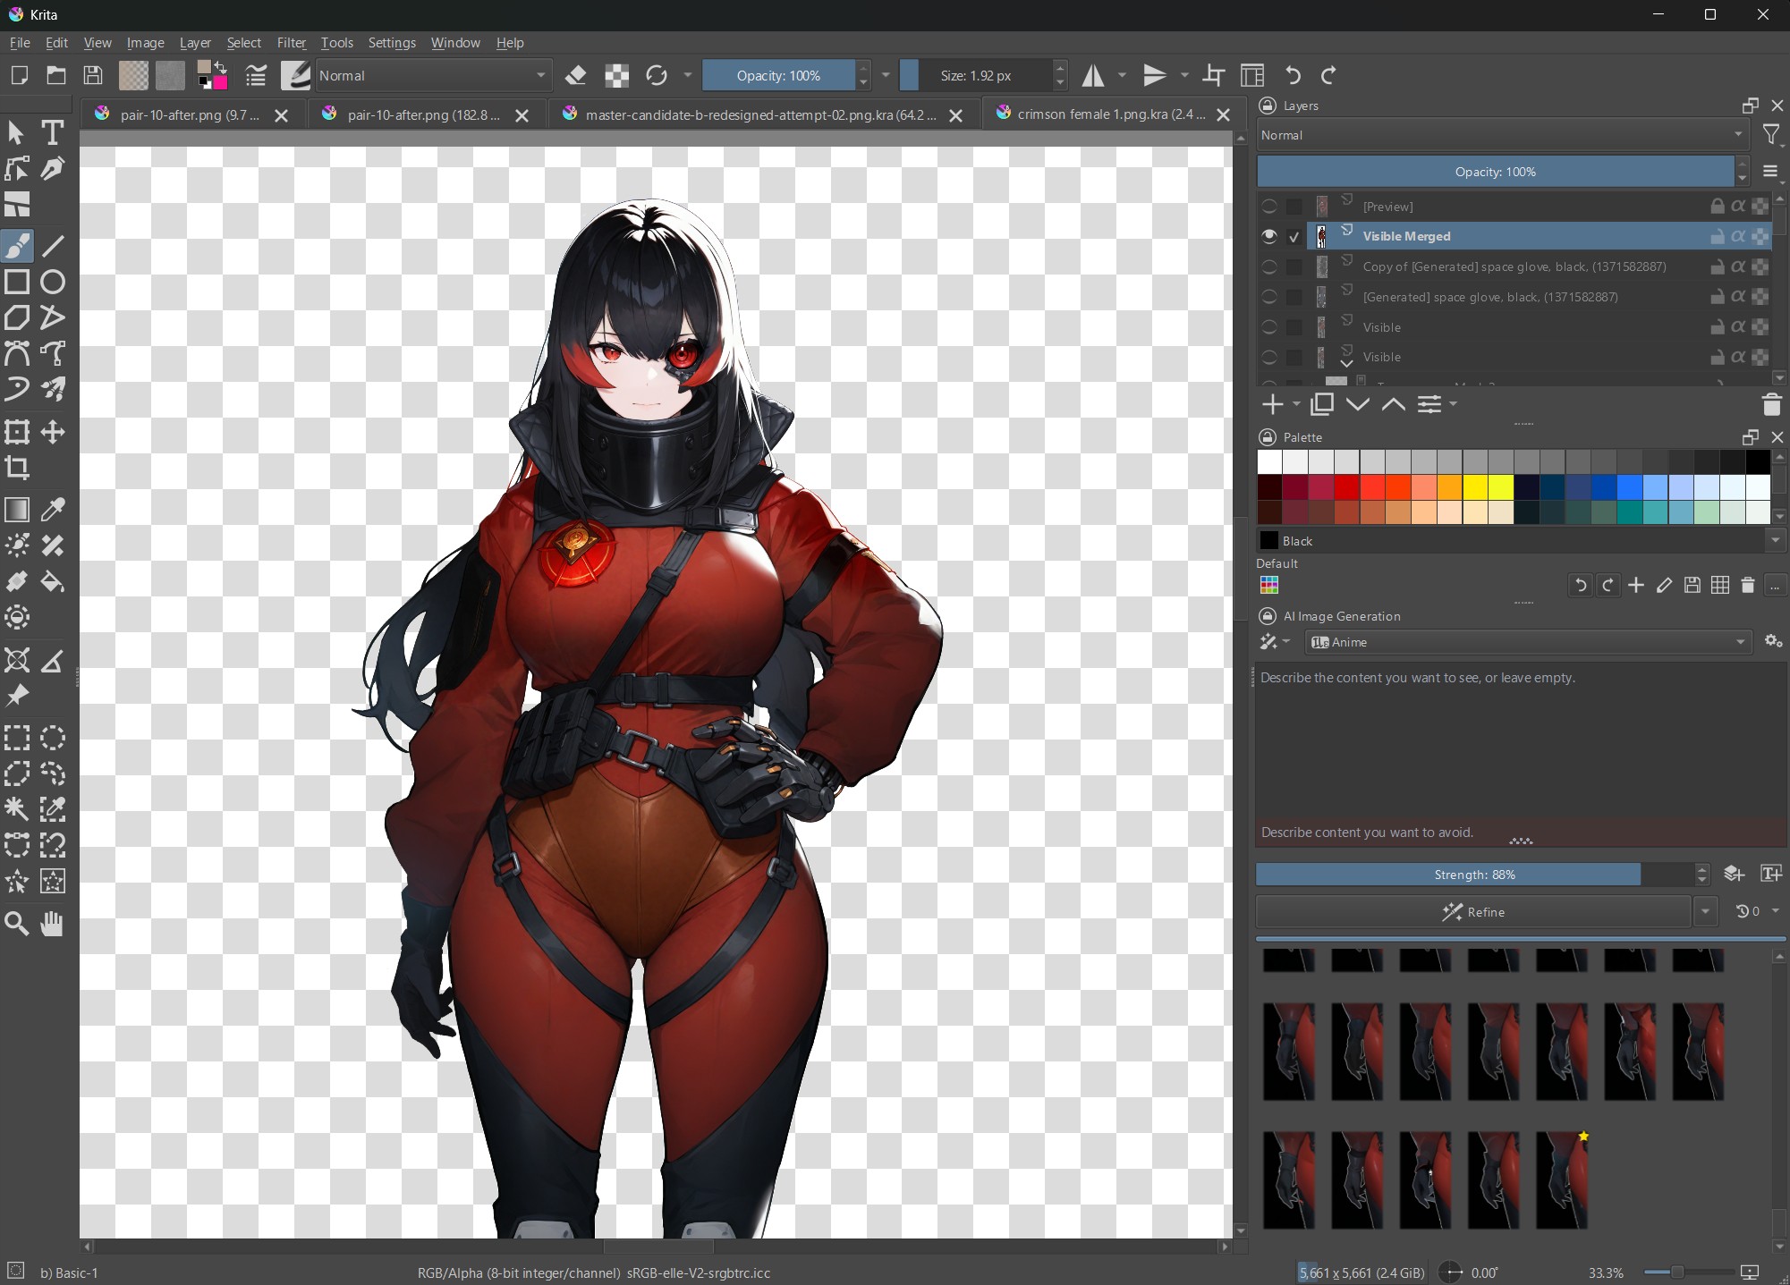The image size is (1790, 1285).
Task: Click the negative prompt field
Action: [x=1519, y=833]
